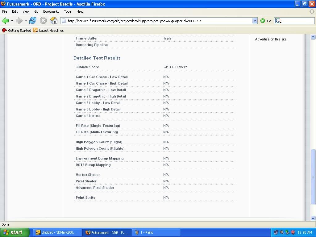The height and width of the screenshot is (237, 316).
Task: Click the green Go button
Action: pos(266,21)
